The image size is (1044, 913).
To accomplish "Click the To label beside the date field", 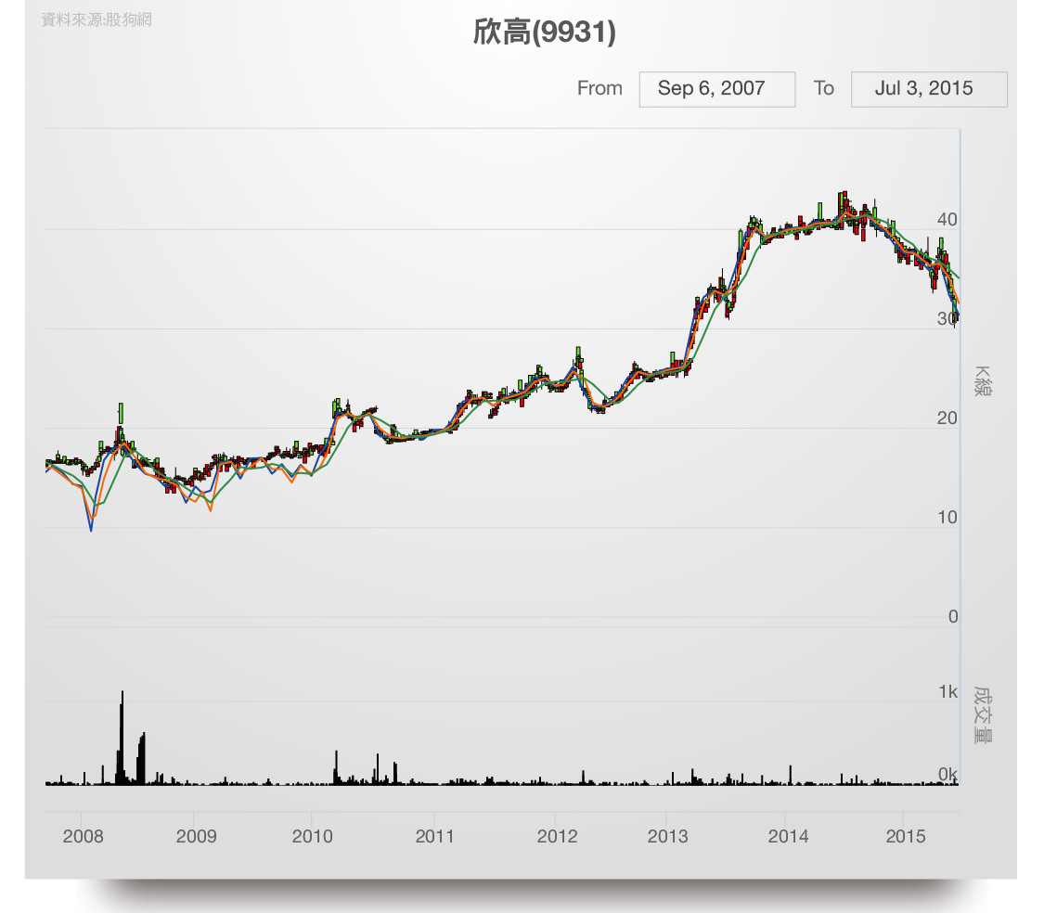I will point(824,88).
